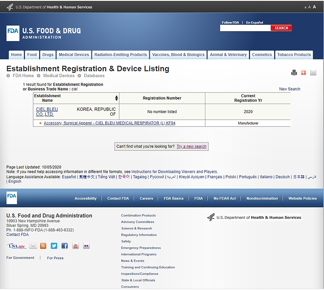The image size is (324, 290).
Task: Open the USA.gov logo link
Action: 17,246
